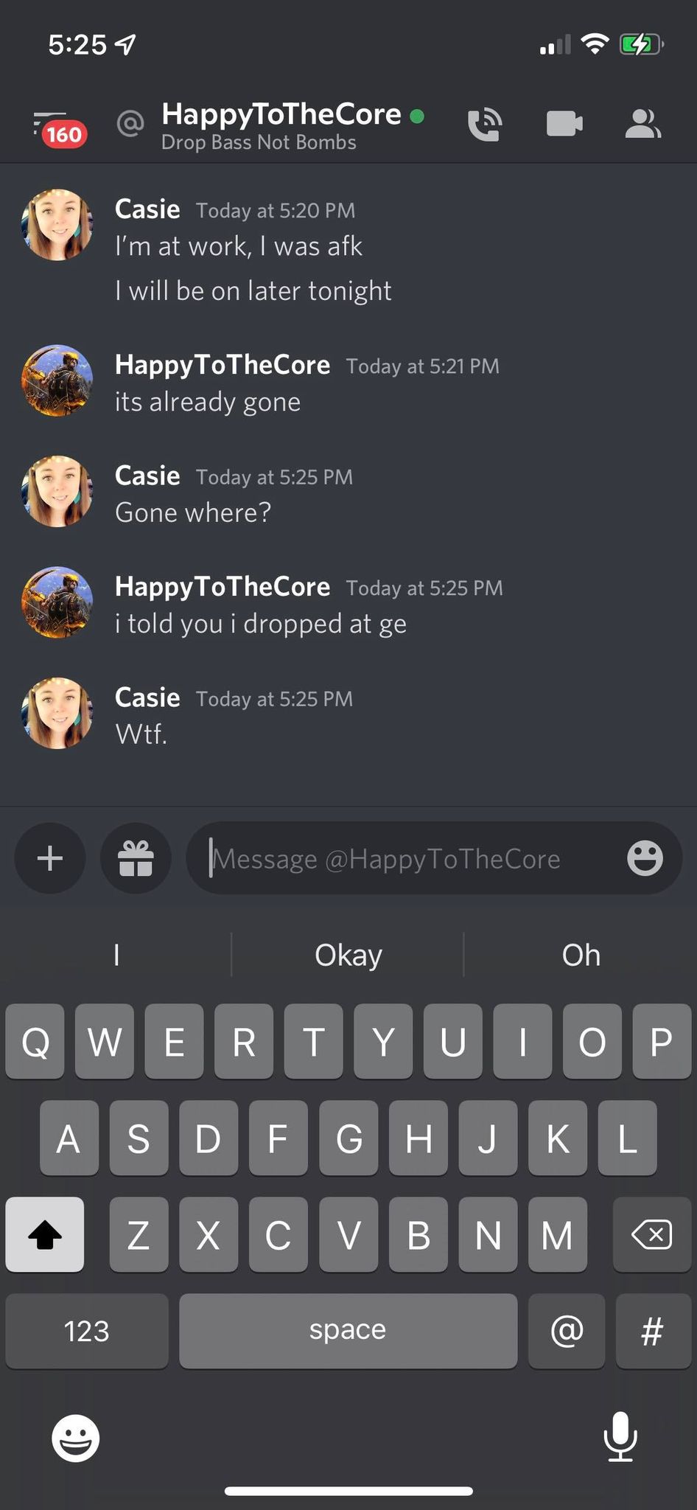Start a voice call with HappyToTheCore
Screen dimensions: 697x1510
[x=485, y=124]
